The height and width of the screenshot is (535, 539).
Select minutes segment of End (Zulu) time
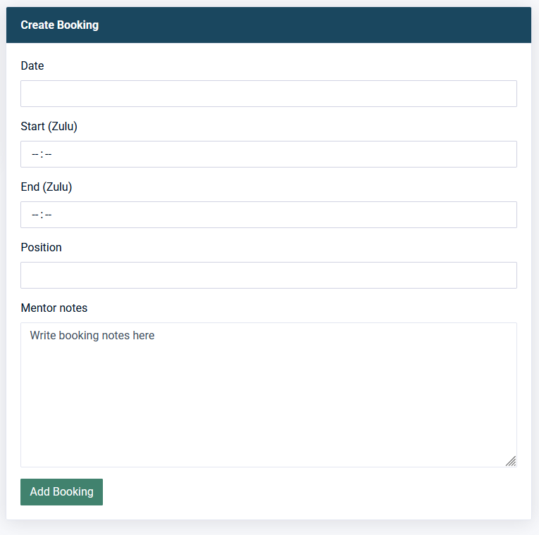[49, 215]
